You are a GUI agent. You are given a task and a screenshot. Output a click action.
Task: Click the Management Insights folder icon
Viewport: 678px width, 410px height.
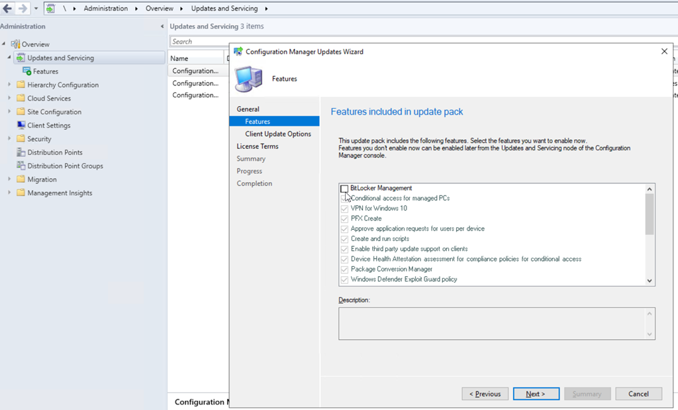tap(21, 193)
